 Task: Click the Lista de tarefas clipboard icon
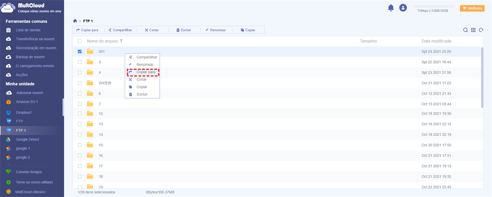pyautogui.click(x=8, y=30)
